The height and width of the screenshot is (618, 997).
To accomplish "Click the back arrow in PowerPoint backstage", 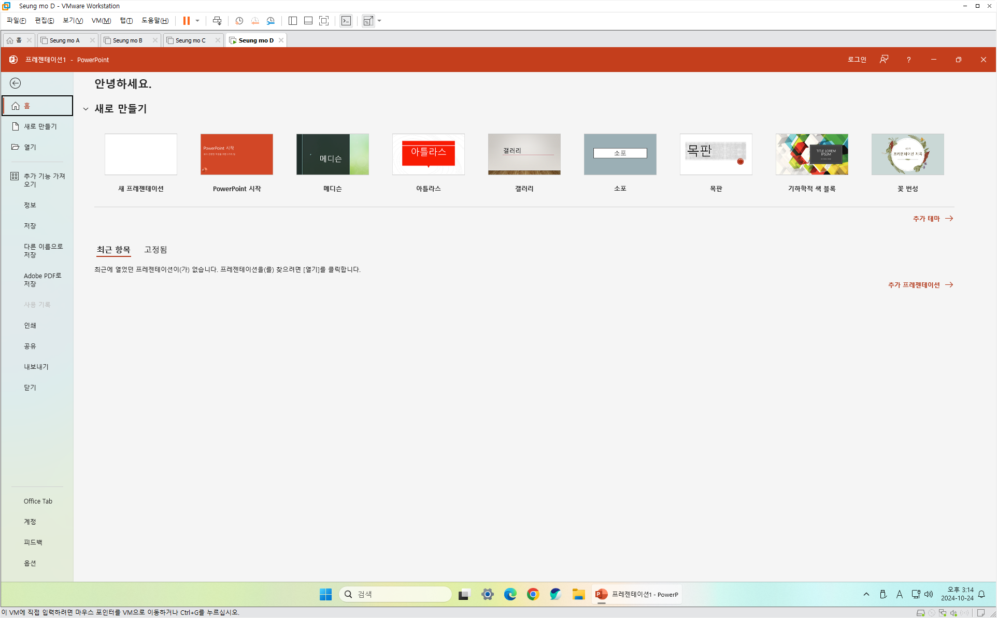I will (16, 83).
